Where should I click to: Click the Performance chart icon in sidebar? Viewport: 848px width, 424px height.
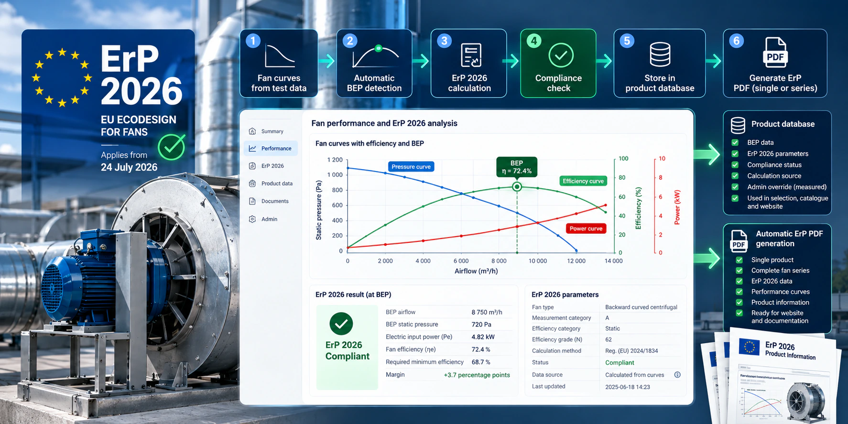click(252, 149)
